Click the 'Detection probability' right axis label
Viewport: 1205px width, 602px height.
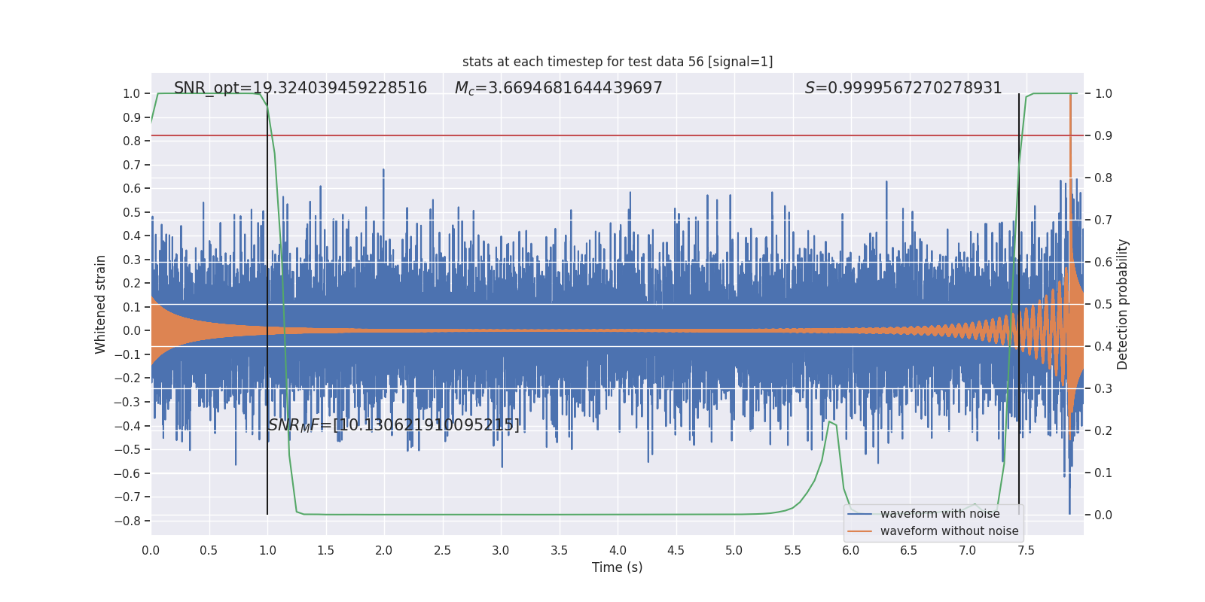(x=1123, y=304)
